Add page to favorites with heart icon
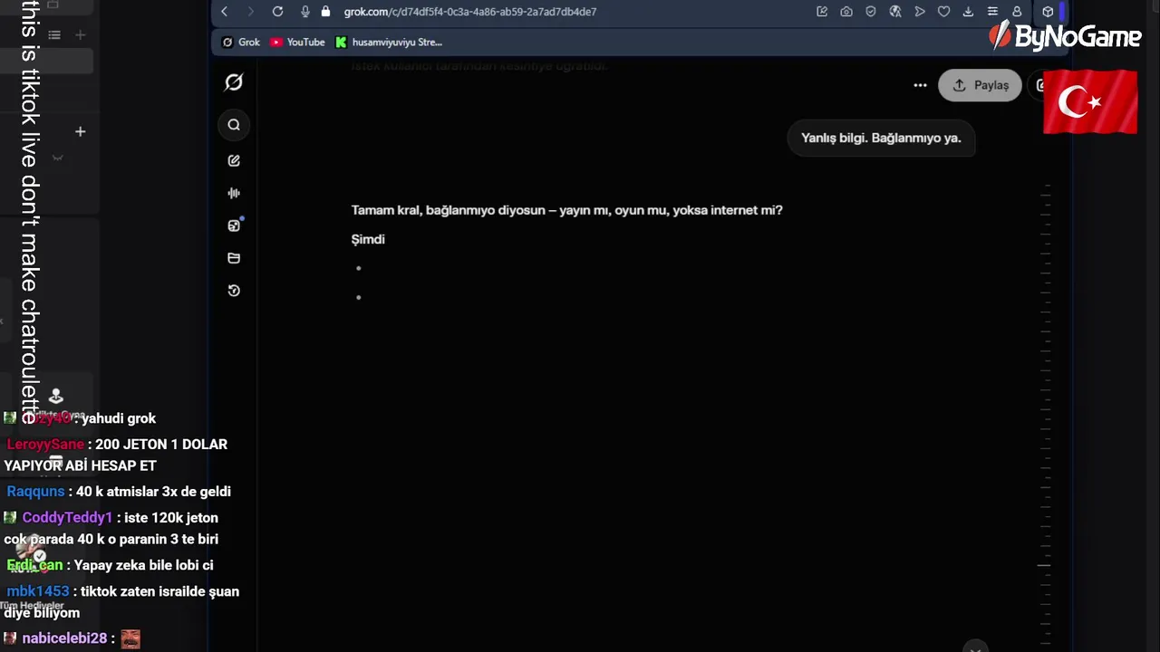The height and width of the screenshot is (652, 1160). pyautogui.click(x=943, y=12)
